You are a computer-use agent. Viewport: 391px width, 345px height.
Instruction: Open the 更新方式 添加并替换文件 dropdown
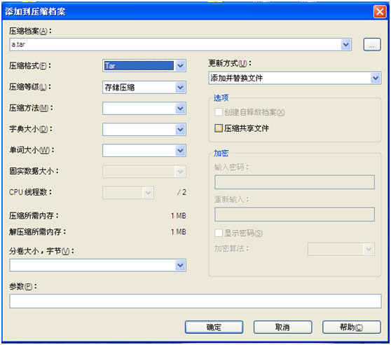click(x=295, y=78)
